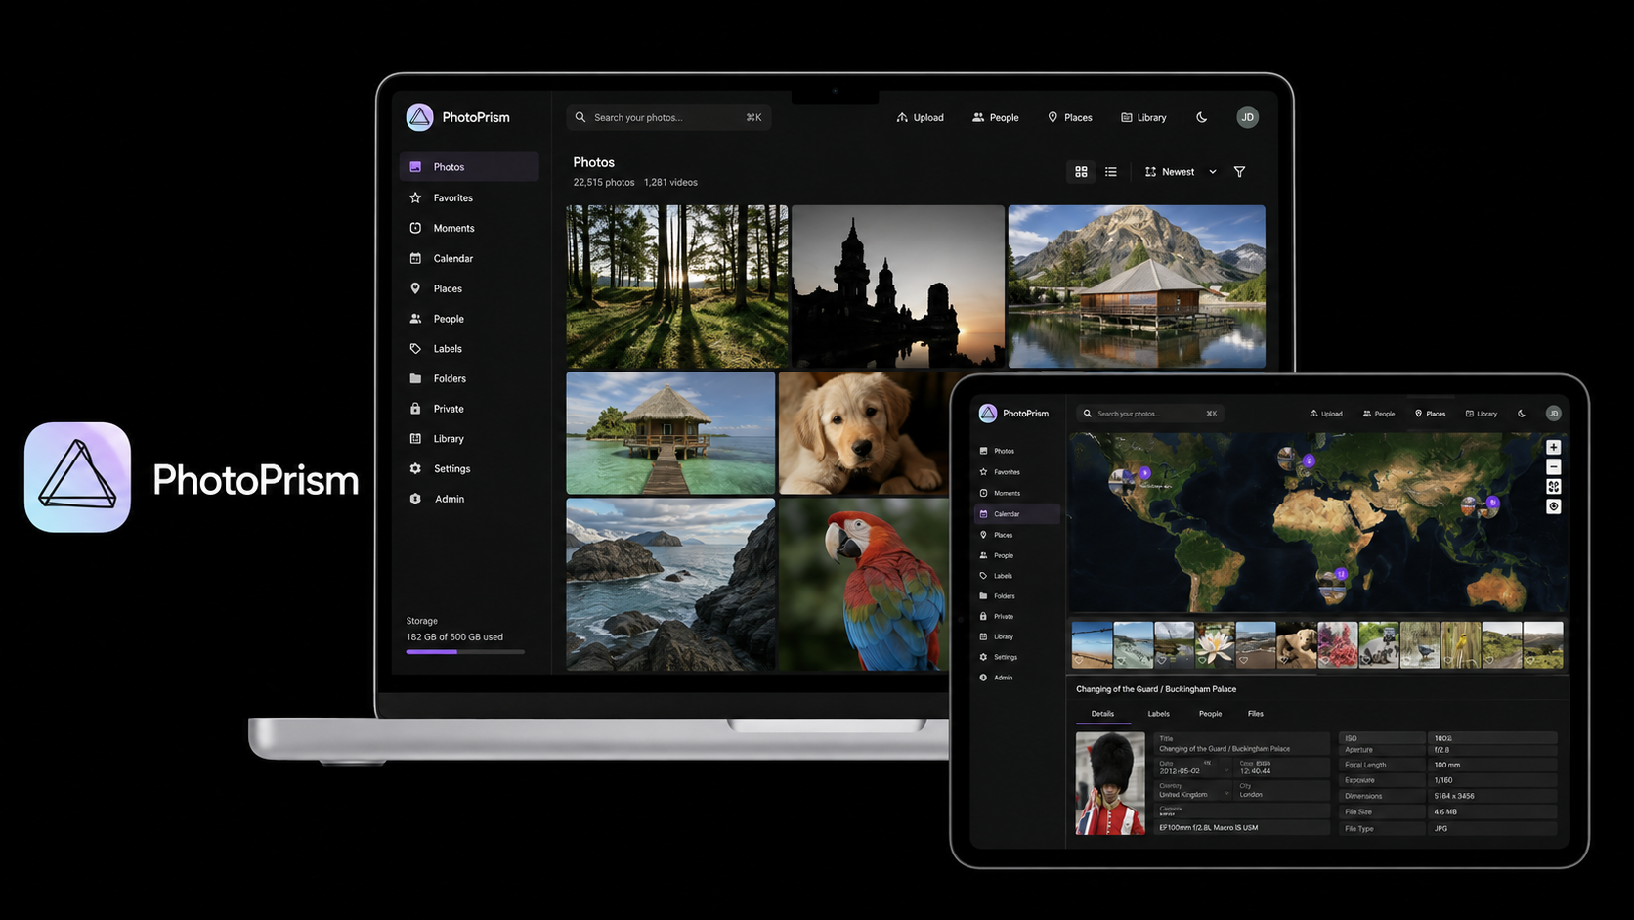Click the Labels icon in tablet sidebar
Image resolution: width=1634 pixels, height=920 pixels.
983,576
